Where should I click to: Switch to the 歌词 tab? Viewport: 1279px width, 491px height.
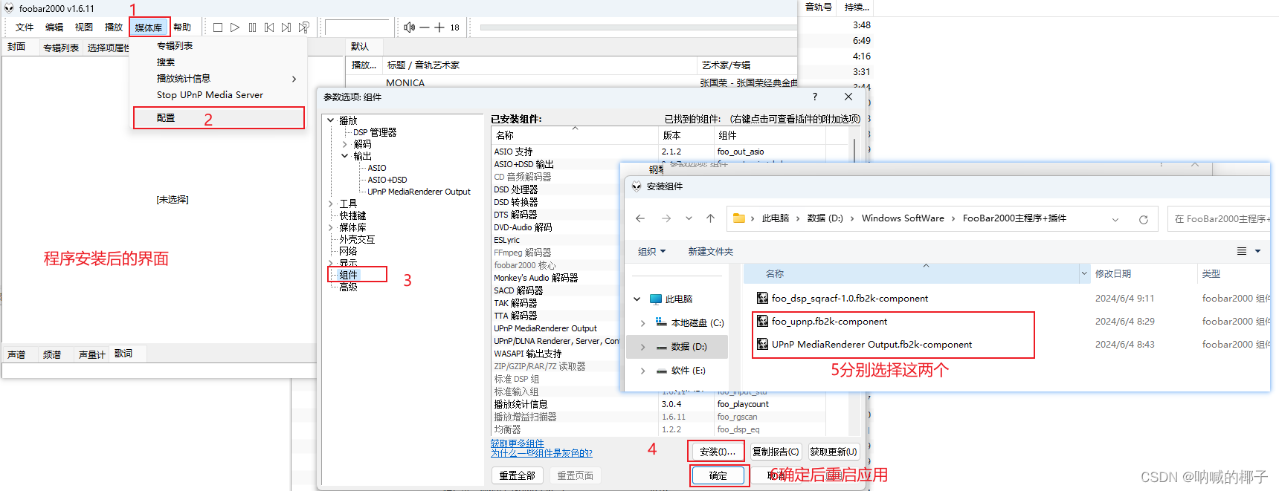(123, 354)
